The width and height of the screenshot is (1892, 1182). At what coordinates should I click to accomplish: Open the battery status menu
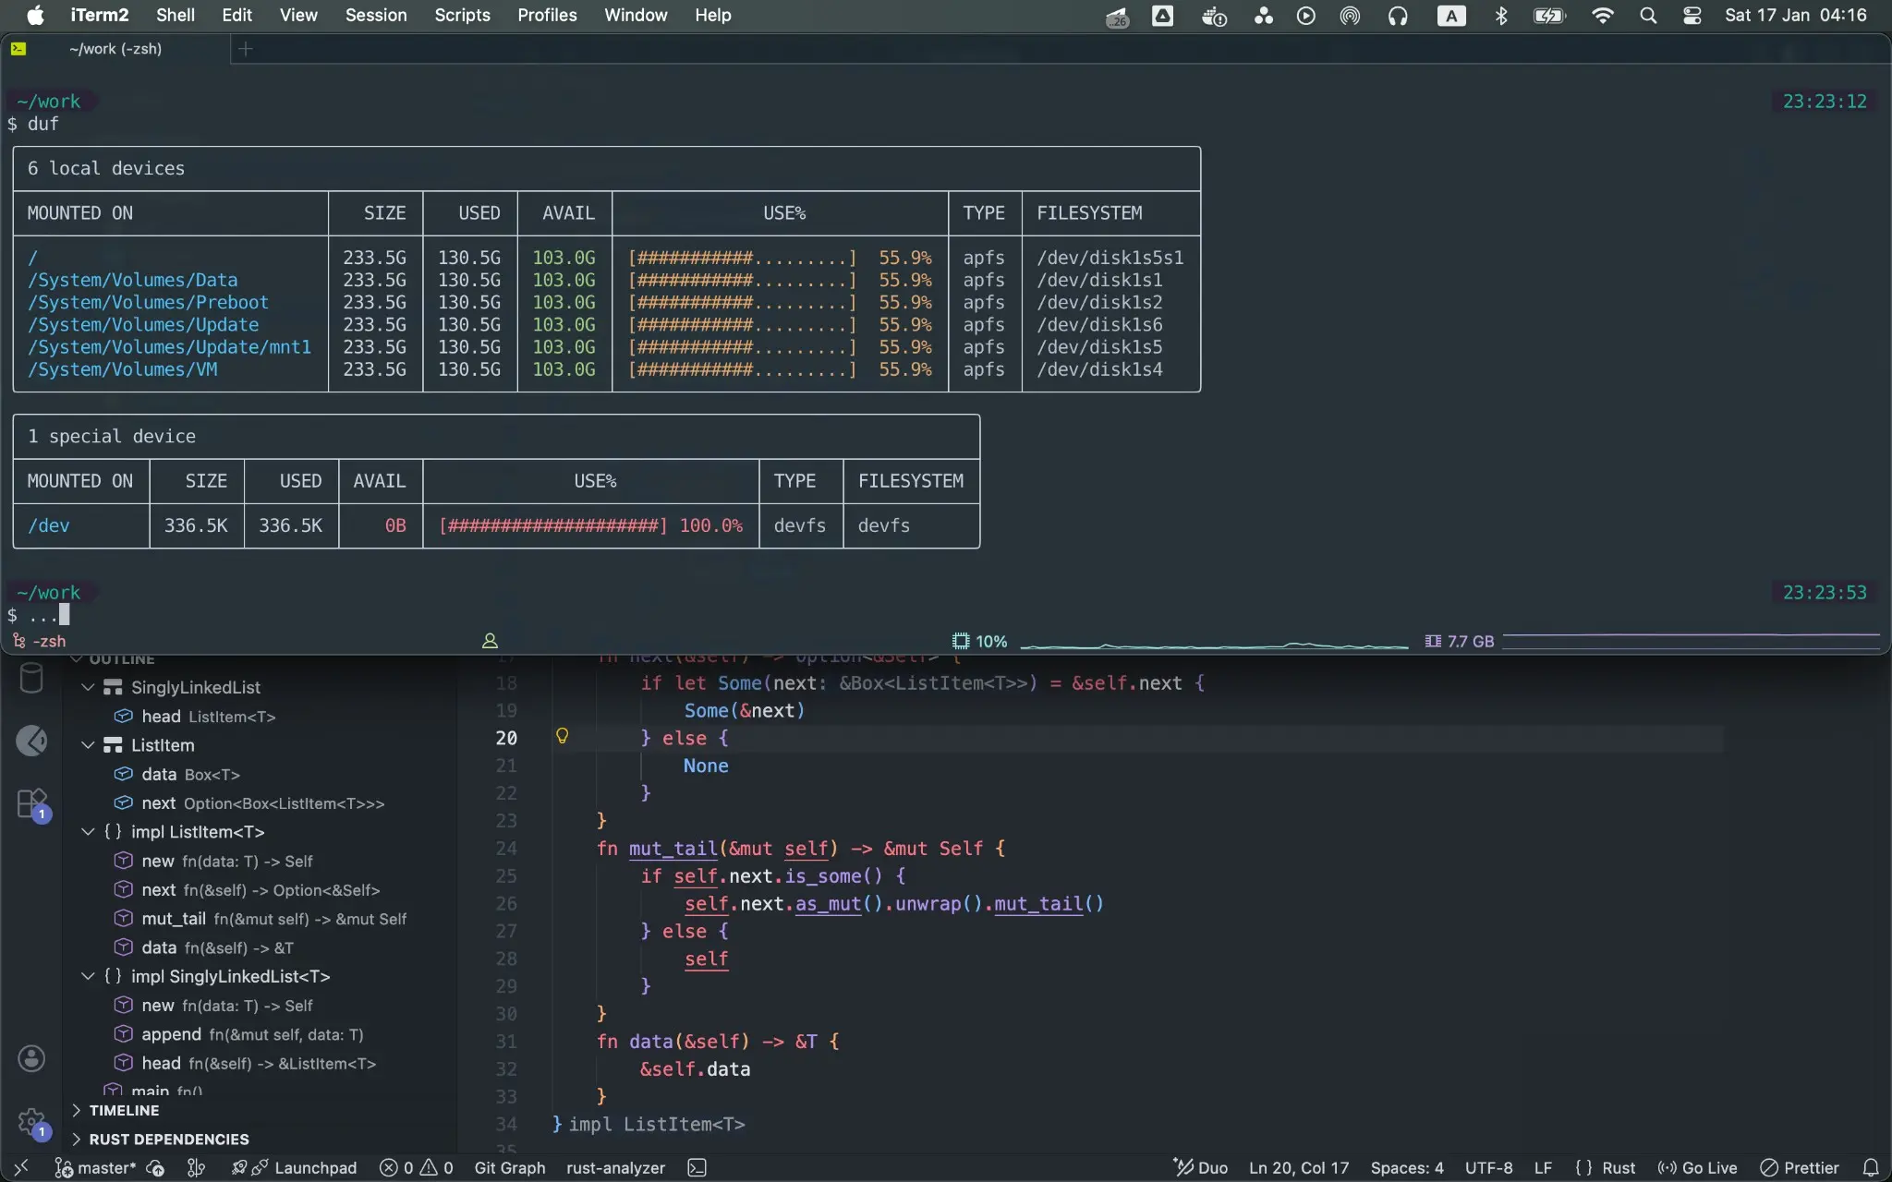[1548, 16]
